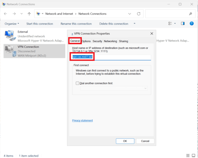Switch to the Security tab
The width and height of the screenshot is (198, 158).
pos(97,41)
